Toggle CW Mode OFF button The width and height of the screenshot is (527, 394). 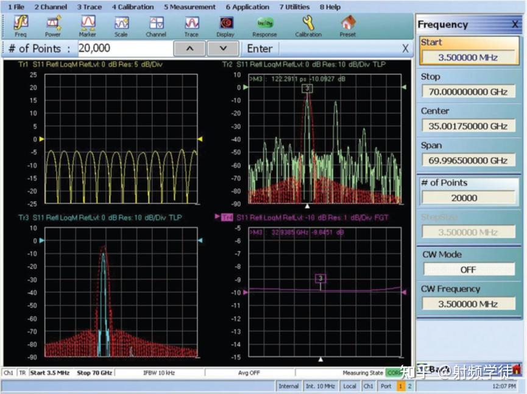point(468,269)
